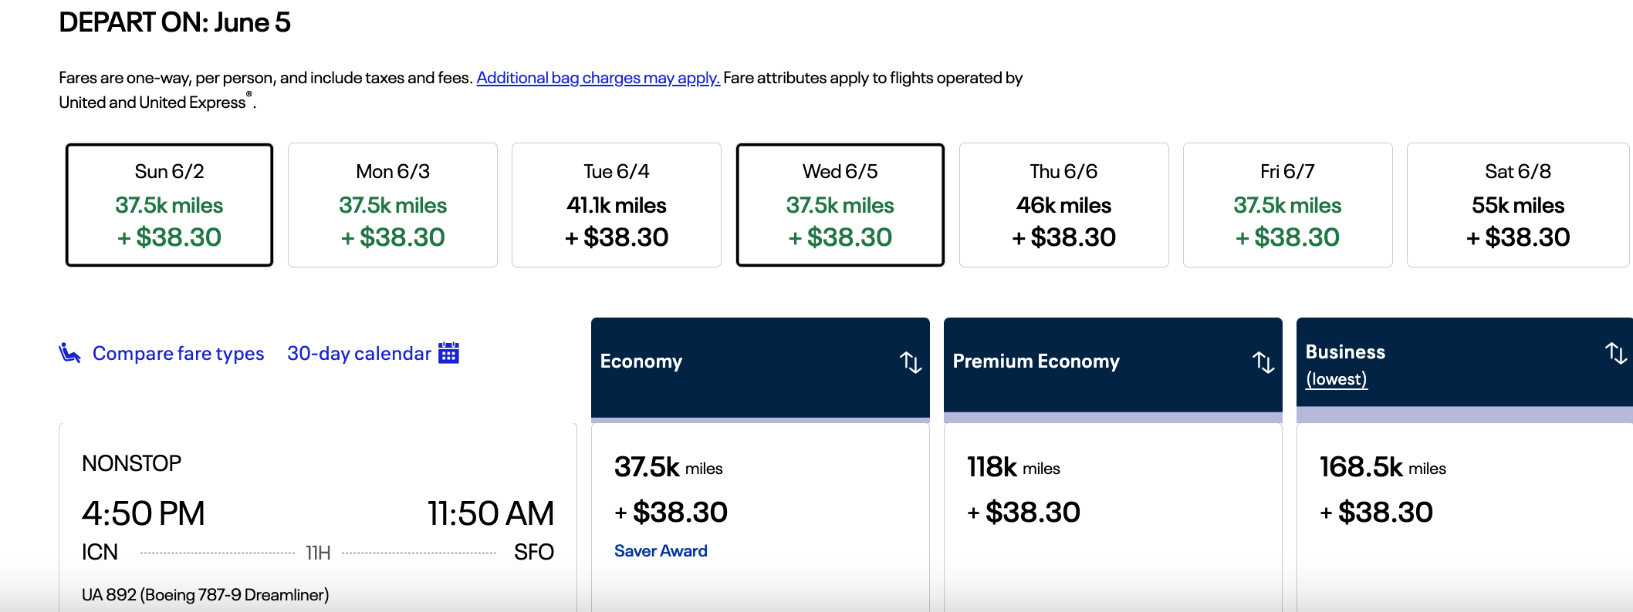Select the Sat 6/8 date tab

pos(1518,205)
